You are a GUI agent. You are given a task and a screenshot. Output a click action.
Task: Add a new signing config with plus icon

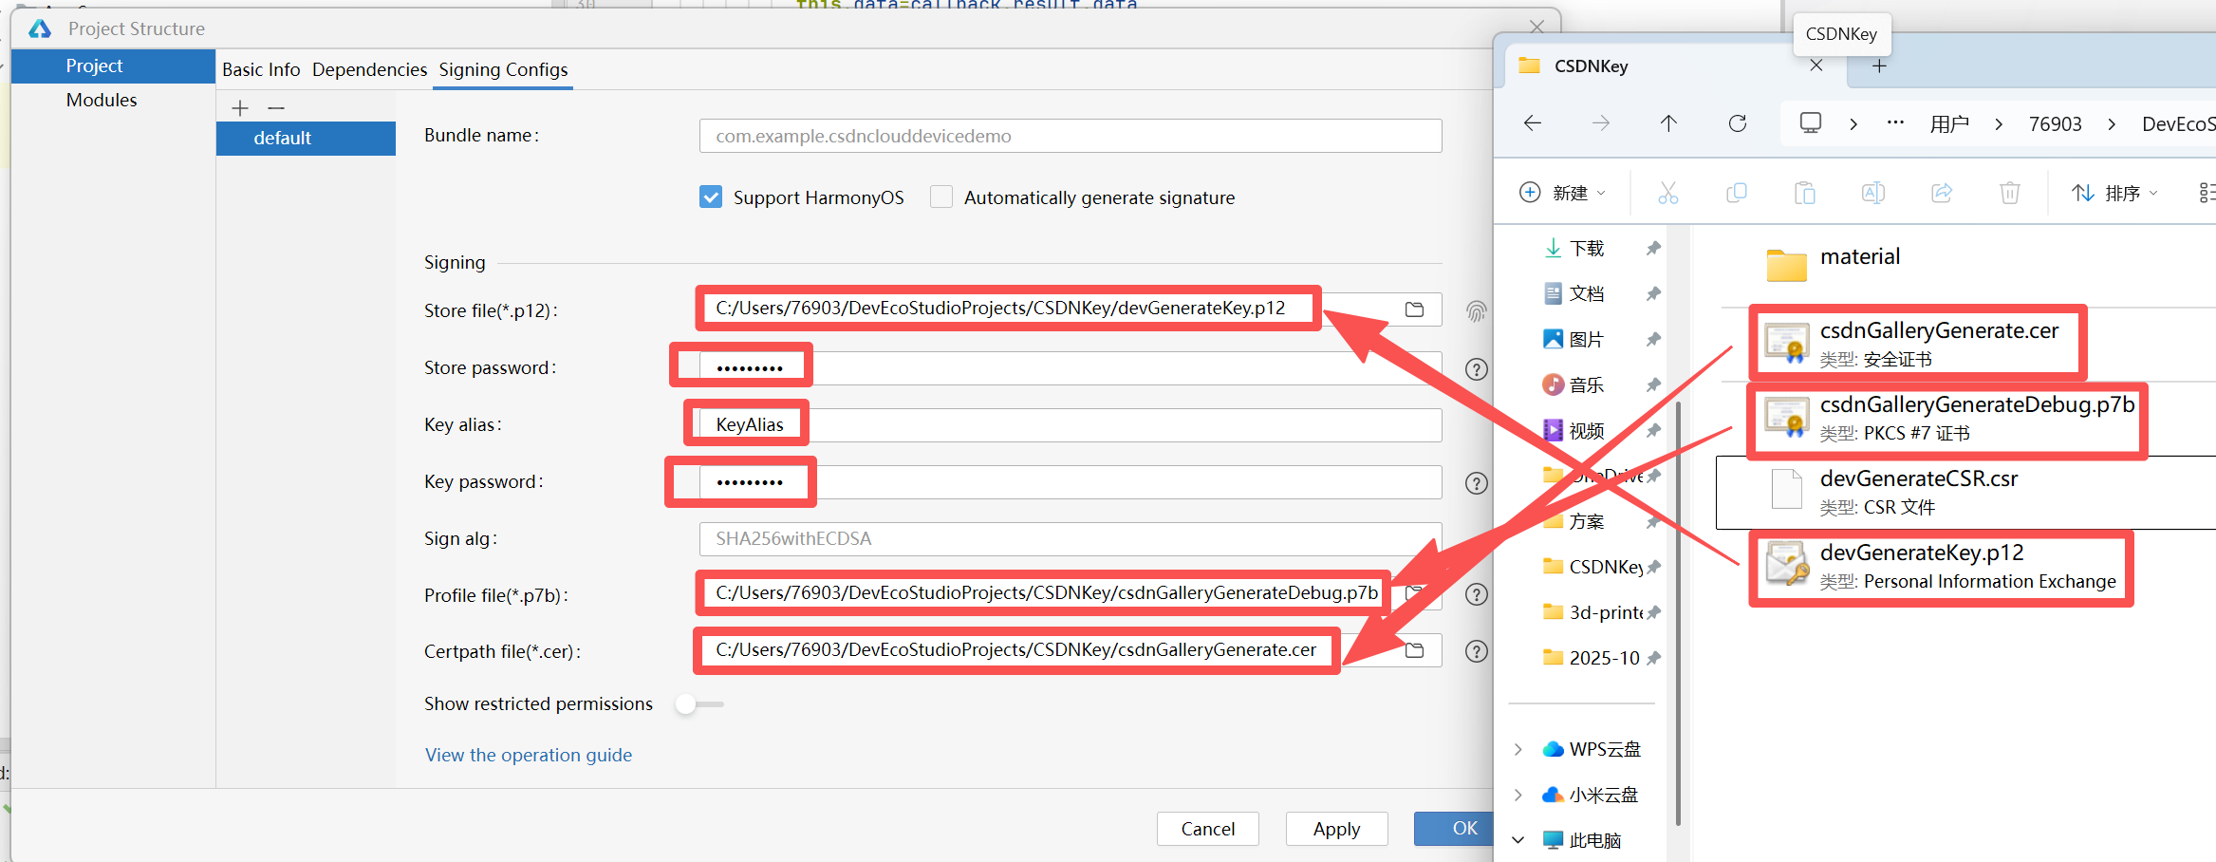pyautogui.click(x=240, y=108)
